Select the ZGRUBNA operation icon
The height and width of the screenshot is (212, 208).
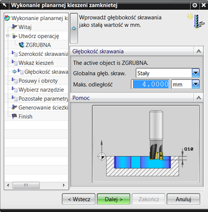point(22,45)
